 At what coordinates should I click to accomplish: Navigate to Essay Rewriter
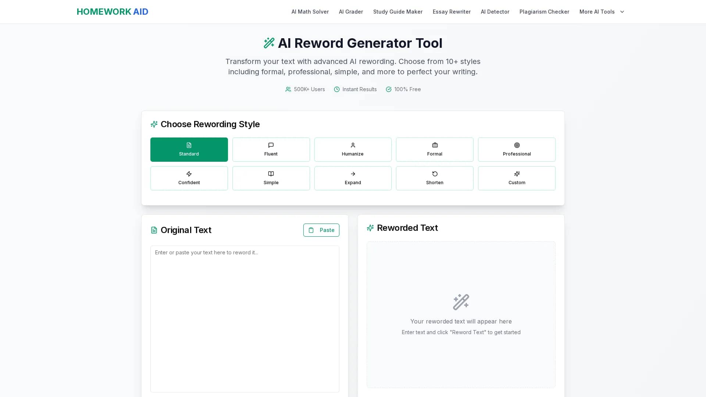[452, 12]
